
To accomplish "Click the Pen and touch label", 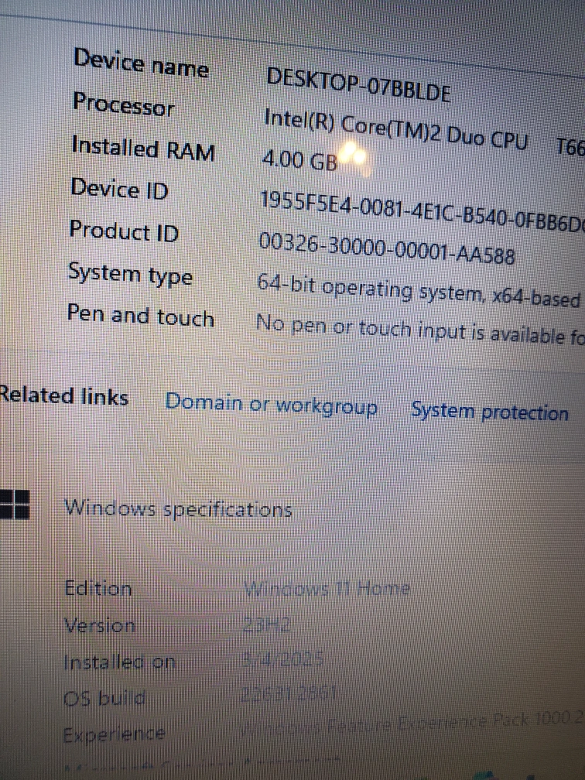I will click(141, 316).
